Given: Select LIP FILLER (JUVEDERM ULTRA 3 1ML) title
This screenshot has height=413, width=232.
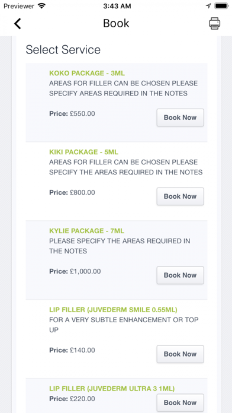Looking at the screenshot, I should (112, 389).
